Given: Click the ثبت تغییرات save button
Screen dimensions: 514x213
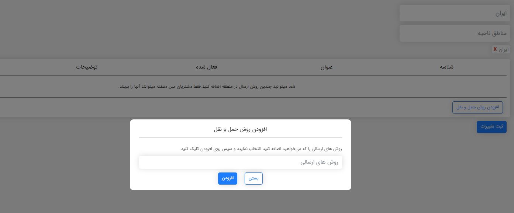Looking at the screenshot, I should pos(491,127).
